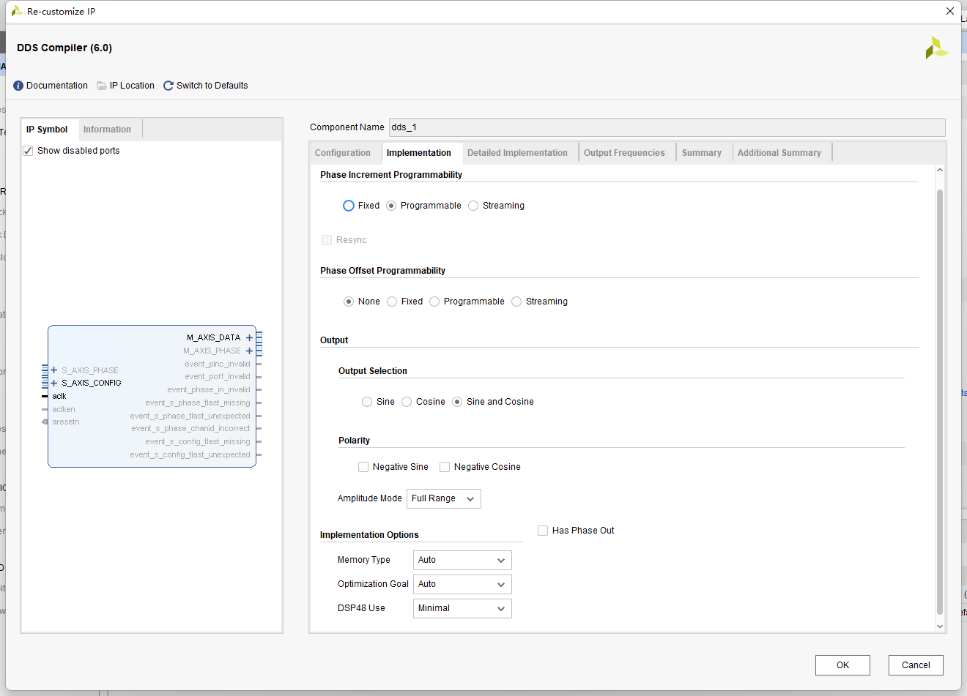Viewport: 967px width, 696px height.
Task: Expand the M_AXIS_DATA port plus icon
Action: (249, 337)
